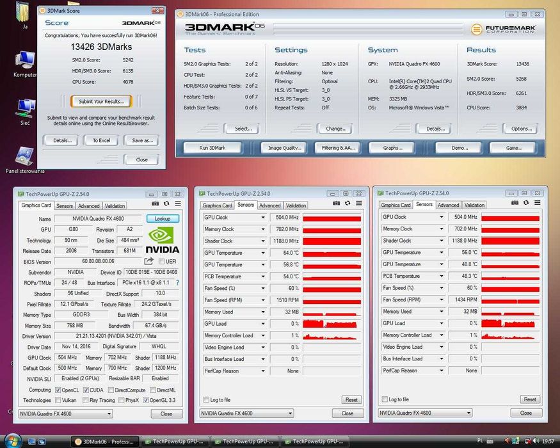Click the BIOS share/export arrow icon
Viewport: 560px width, 448px height.
point(149,261)
